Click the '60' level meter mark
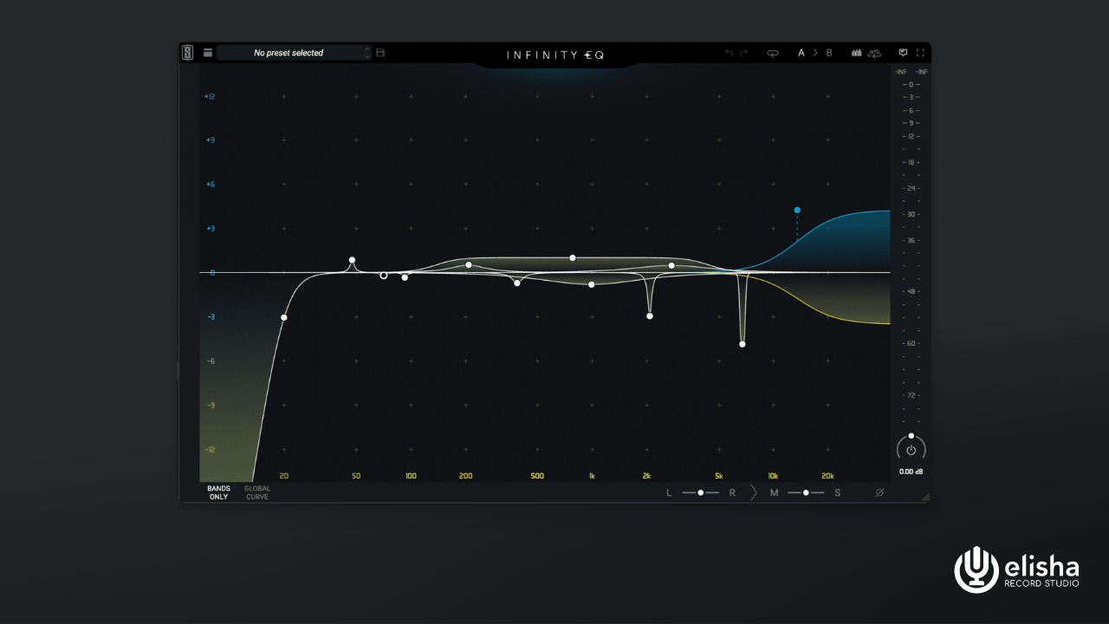Screen dimensions: 1109x624 coord(911,344)
